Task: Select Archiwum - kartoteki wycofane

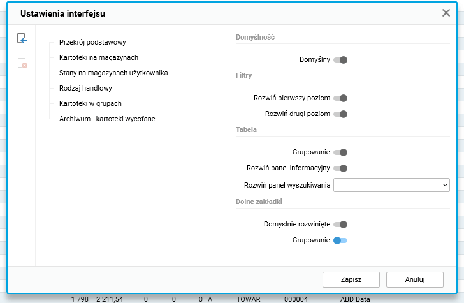Action: 107,119
